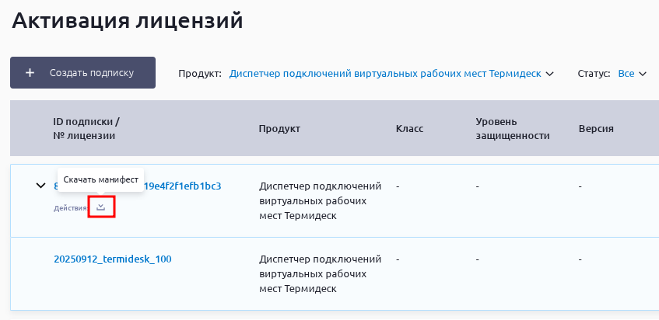Open the Статус dropdown chevron
659x320 pixels.
click(643, 74)
